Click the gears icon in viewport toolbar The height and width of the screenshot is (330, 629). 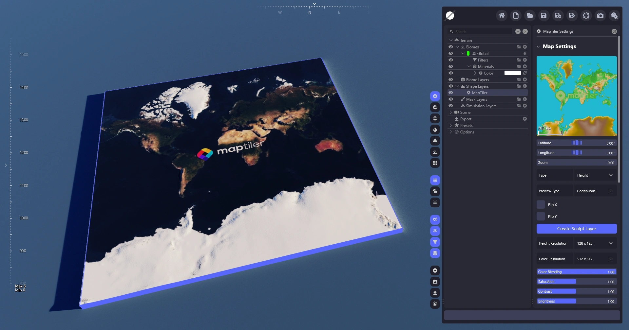(435, 220)
